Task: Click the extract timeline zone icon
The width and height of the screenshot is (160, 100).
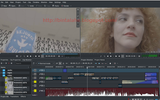Action: click(x=102, y=63)
